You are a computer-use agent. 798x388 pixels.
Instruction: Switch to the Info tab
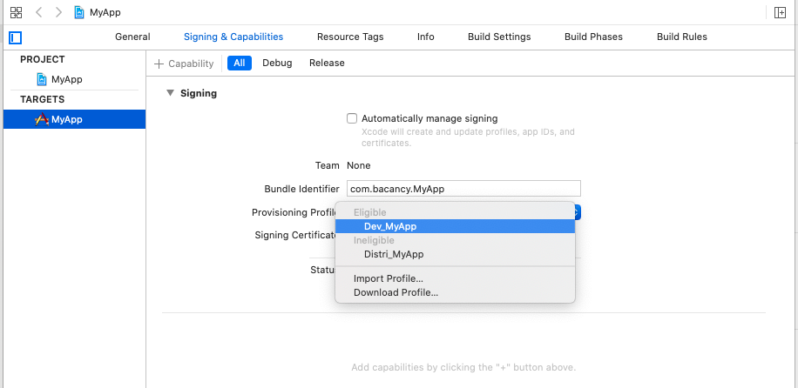[x=425, y=37]
